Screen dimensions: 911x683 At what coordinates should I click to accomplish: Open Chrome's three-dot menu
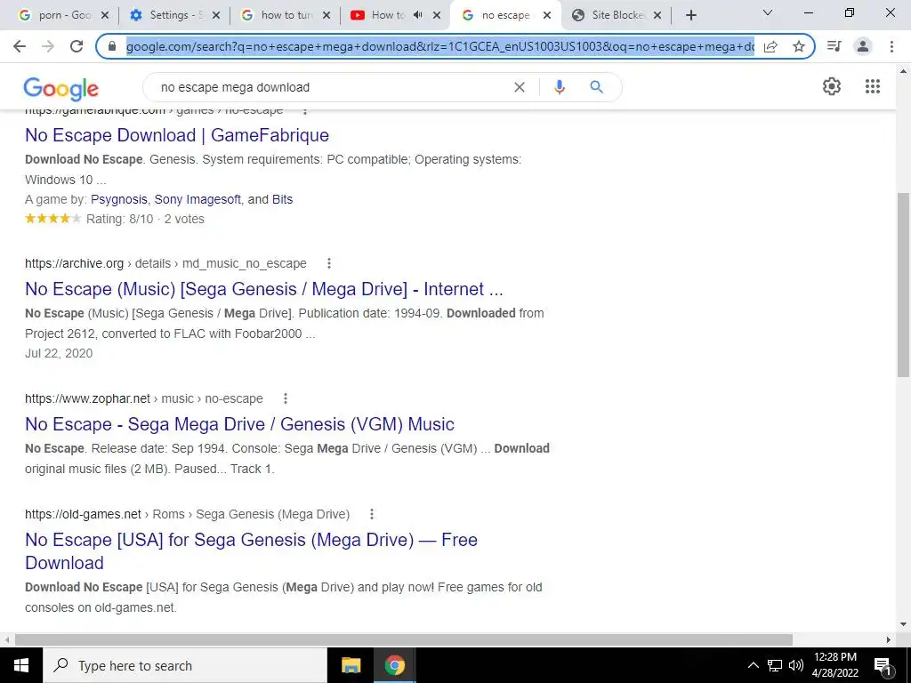coord(891,46)
